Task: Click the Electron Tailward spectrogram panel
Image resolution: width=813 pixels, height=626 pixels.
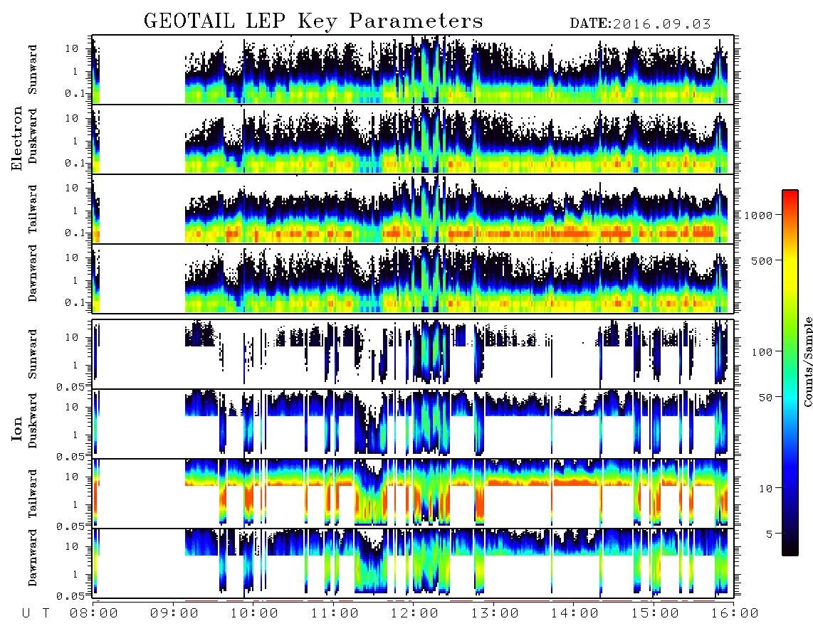Action: point(413,209)
